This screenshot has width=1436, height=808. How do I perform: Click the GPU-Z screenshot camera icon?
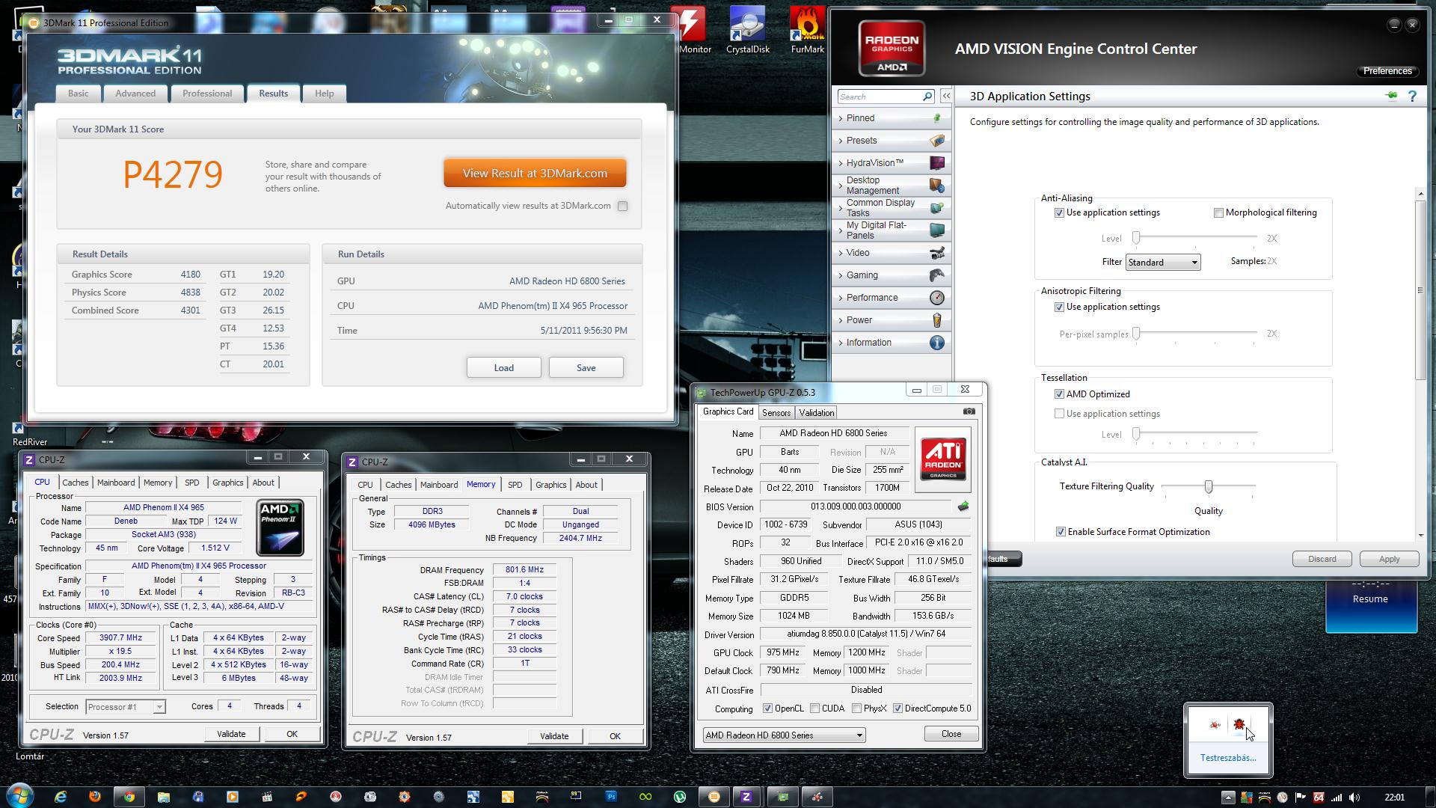(x=969, y=411)
